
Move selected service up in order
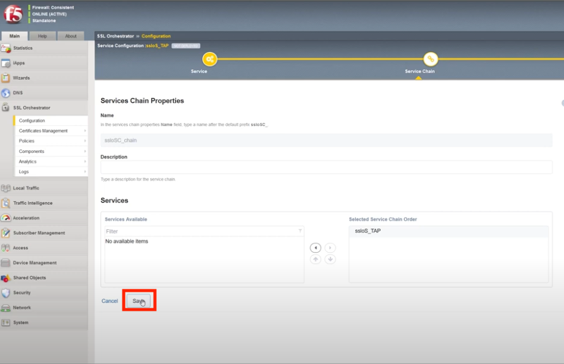pos(315,259)
